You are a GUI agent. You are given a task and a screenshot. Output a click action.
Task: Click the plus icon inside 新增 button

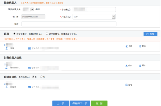[x=147, y=34]
